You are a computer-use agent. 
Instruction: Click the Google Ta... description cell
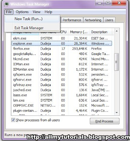coord(100,54)
